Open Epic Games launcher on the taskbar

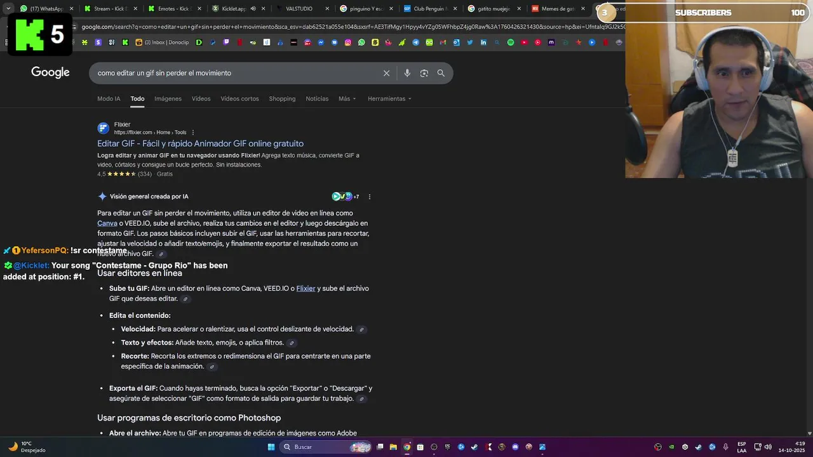448,447
